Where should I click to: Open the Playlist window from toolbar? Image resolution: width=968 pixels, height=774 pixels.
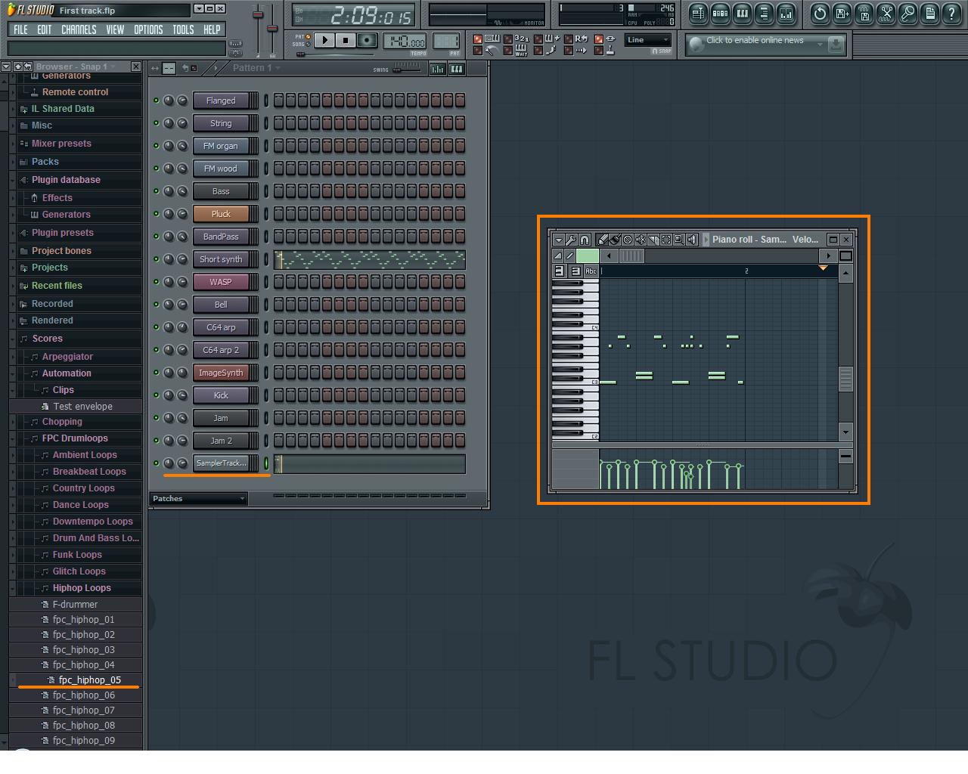(698, 13)
